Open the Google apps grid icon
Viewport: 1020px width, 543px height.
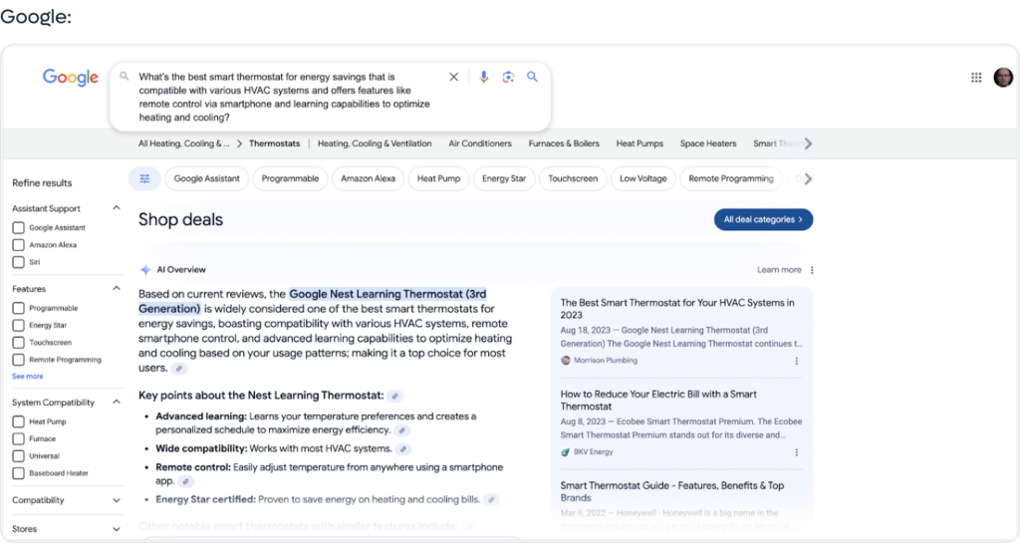(x=976, y=78)
